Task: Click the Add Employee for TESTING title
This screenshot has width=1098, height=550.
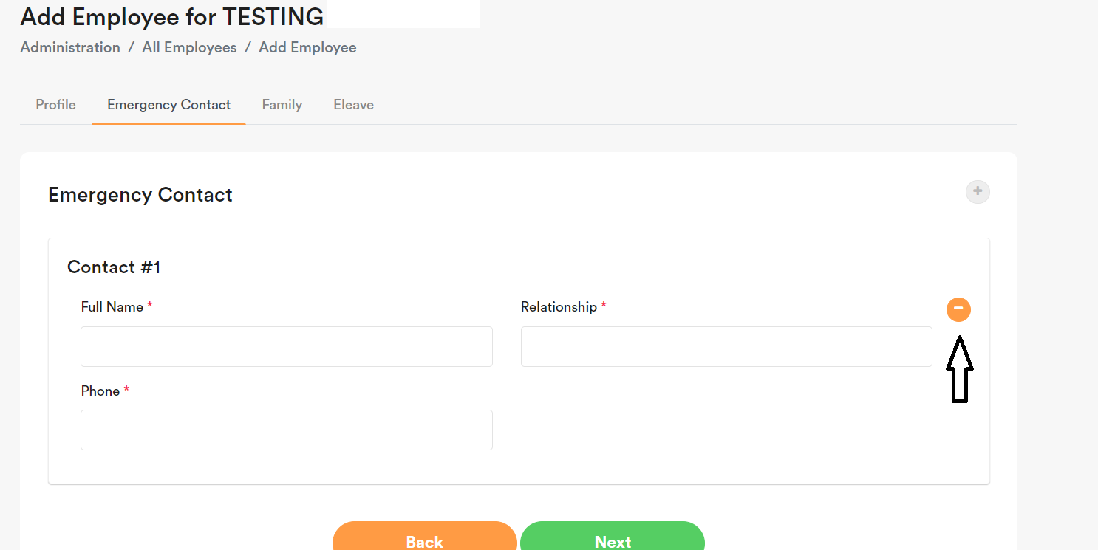Action: [x=171, y=16]
